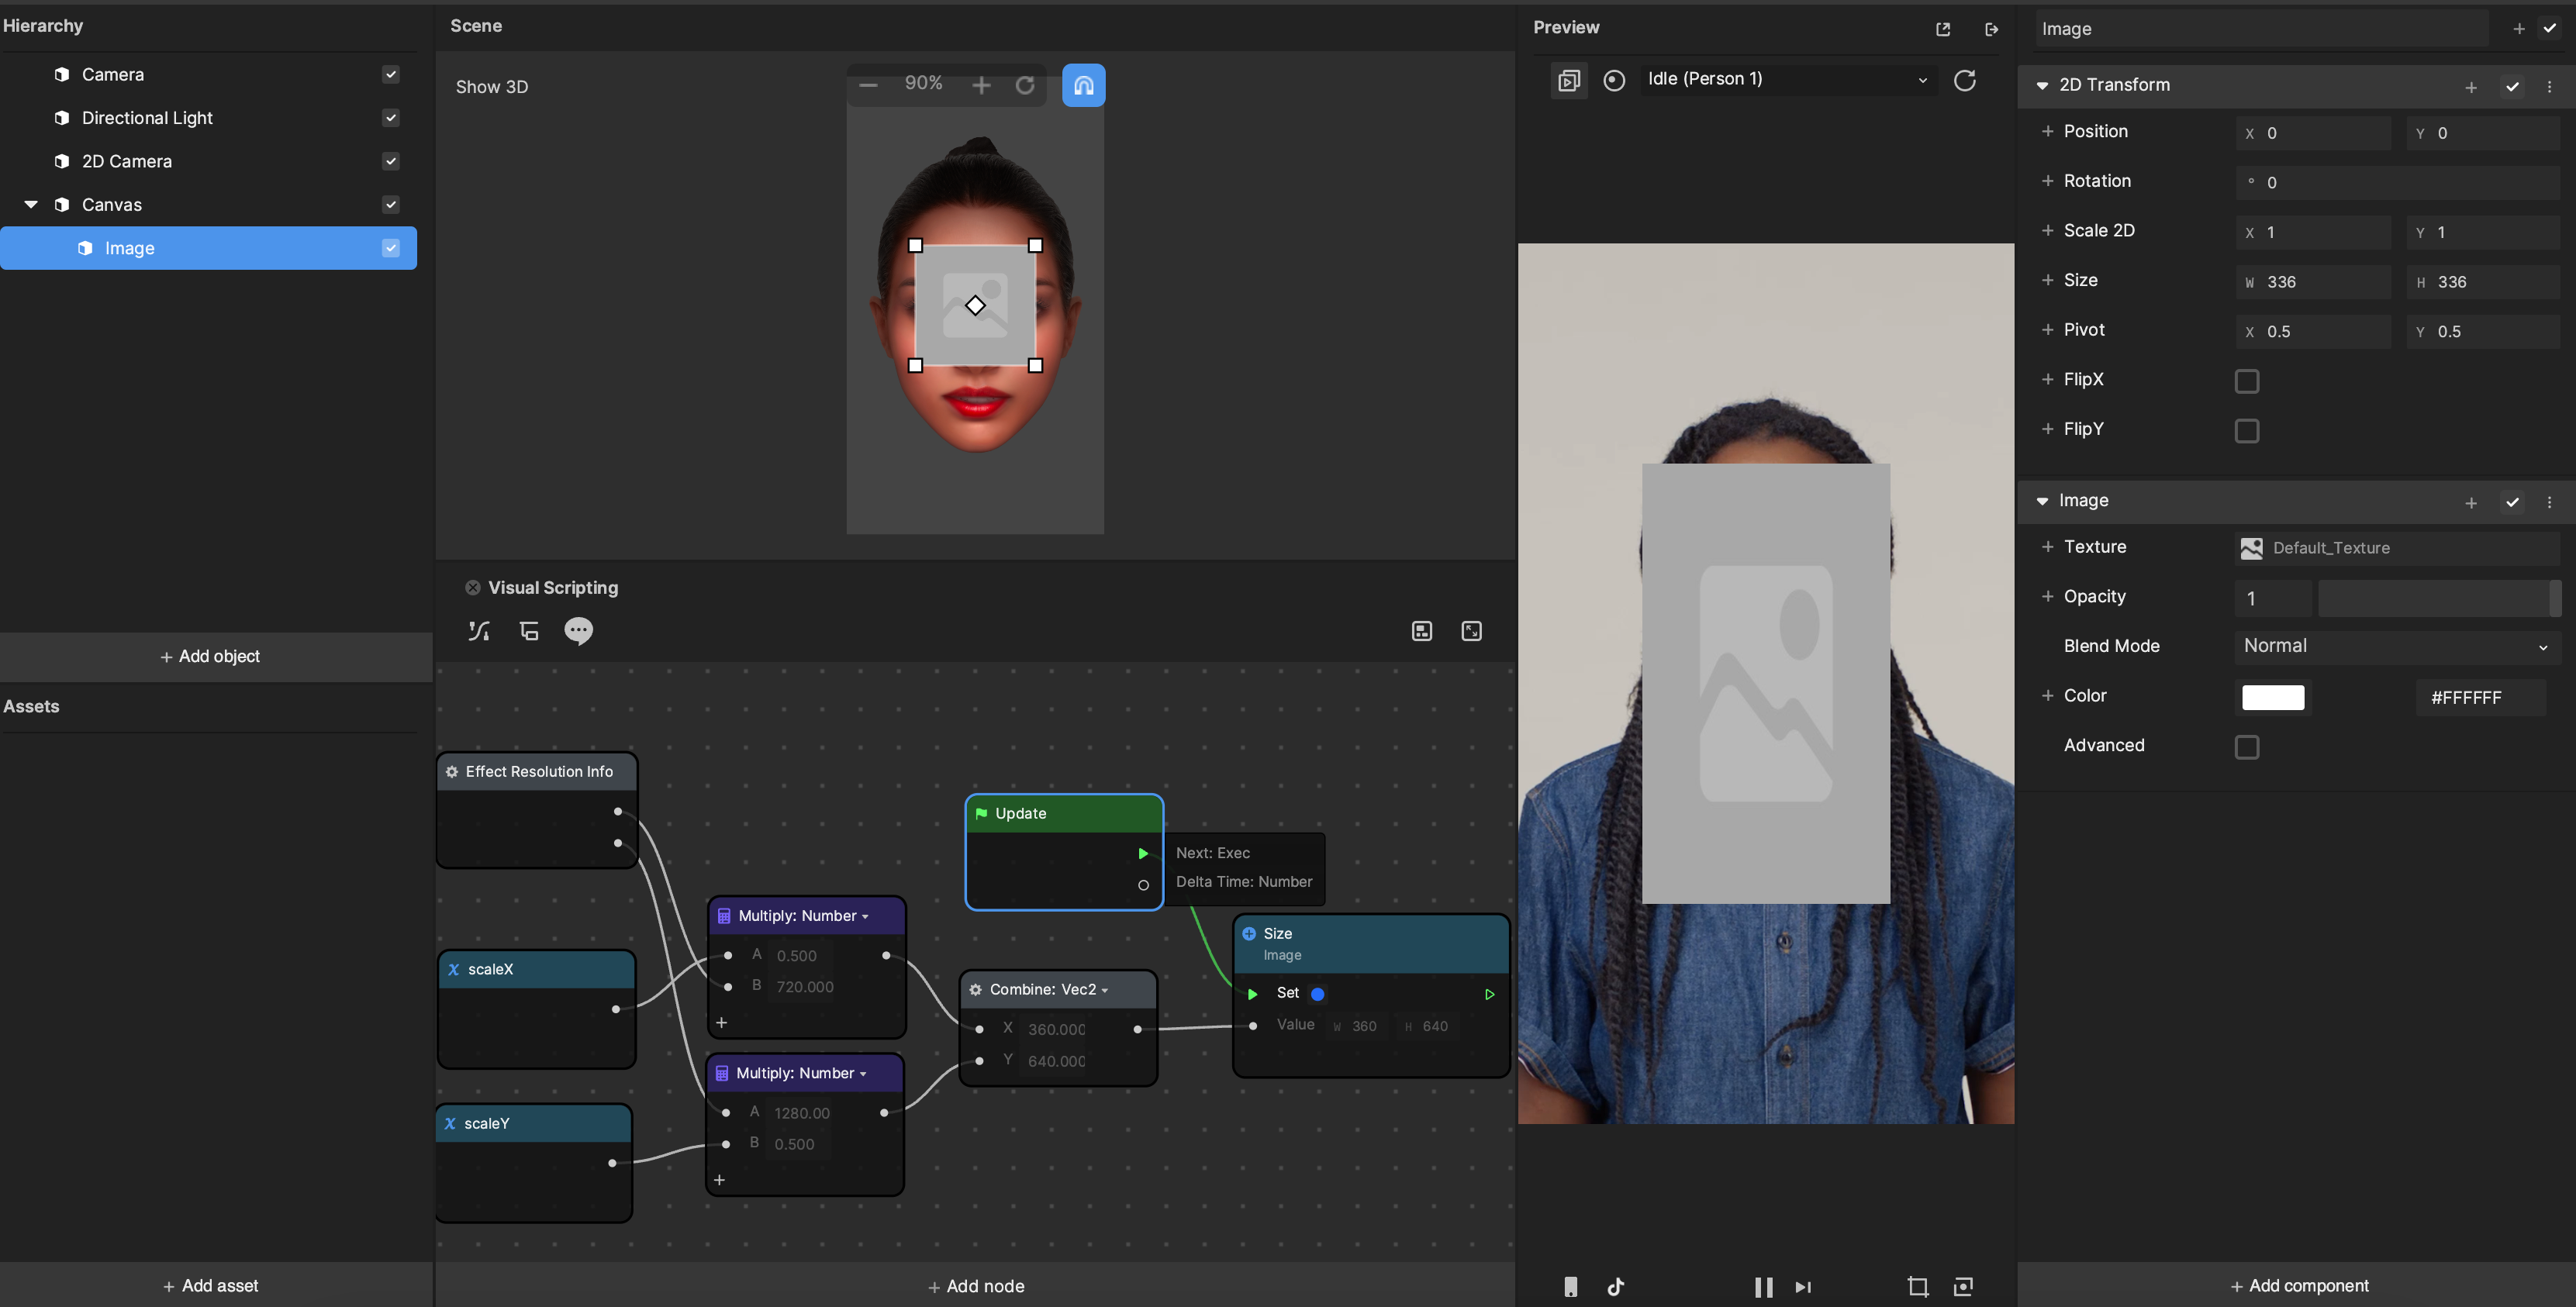Toggle 2D Transform component enabled checkmark
Screen dimensions: 2576x1307
[x=2512, y=87]
